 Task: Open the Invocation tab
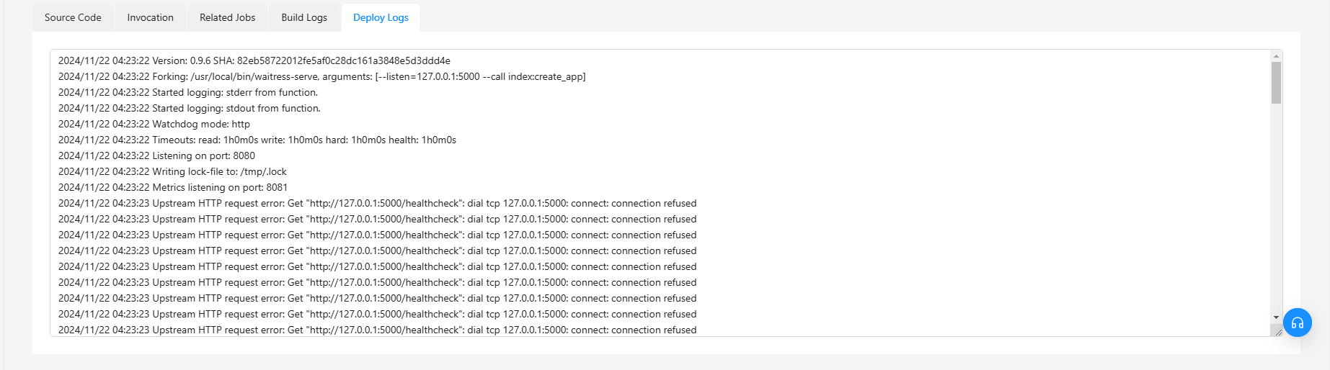(x=151, y=17)
